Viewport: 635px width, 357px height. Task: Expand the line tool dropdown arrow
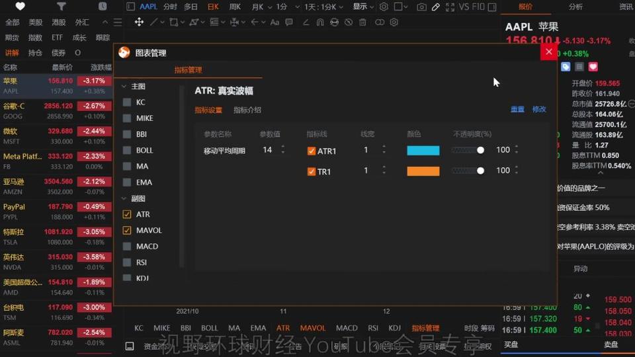click(162, 22)
